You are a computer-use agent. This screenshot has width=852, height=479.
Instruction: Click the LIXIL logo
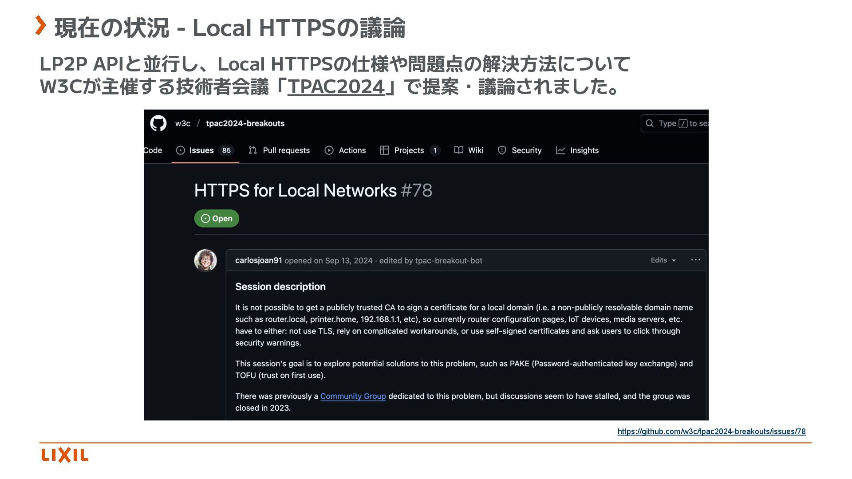click(65, 455)
